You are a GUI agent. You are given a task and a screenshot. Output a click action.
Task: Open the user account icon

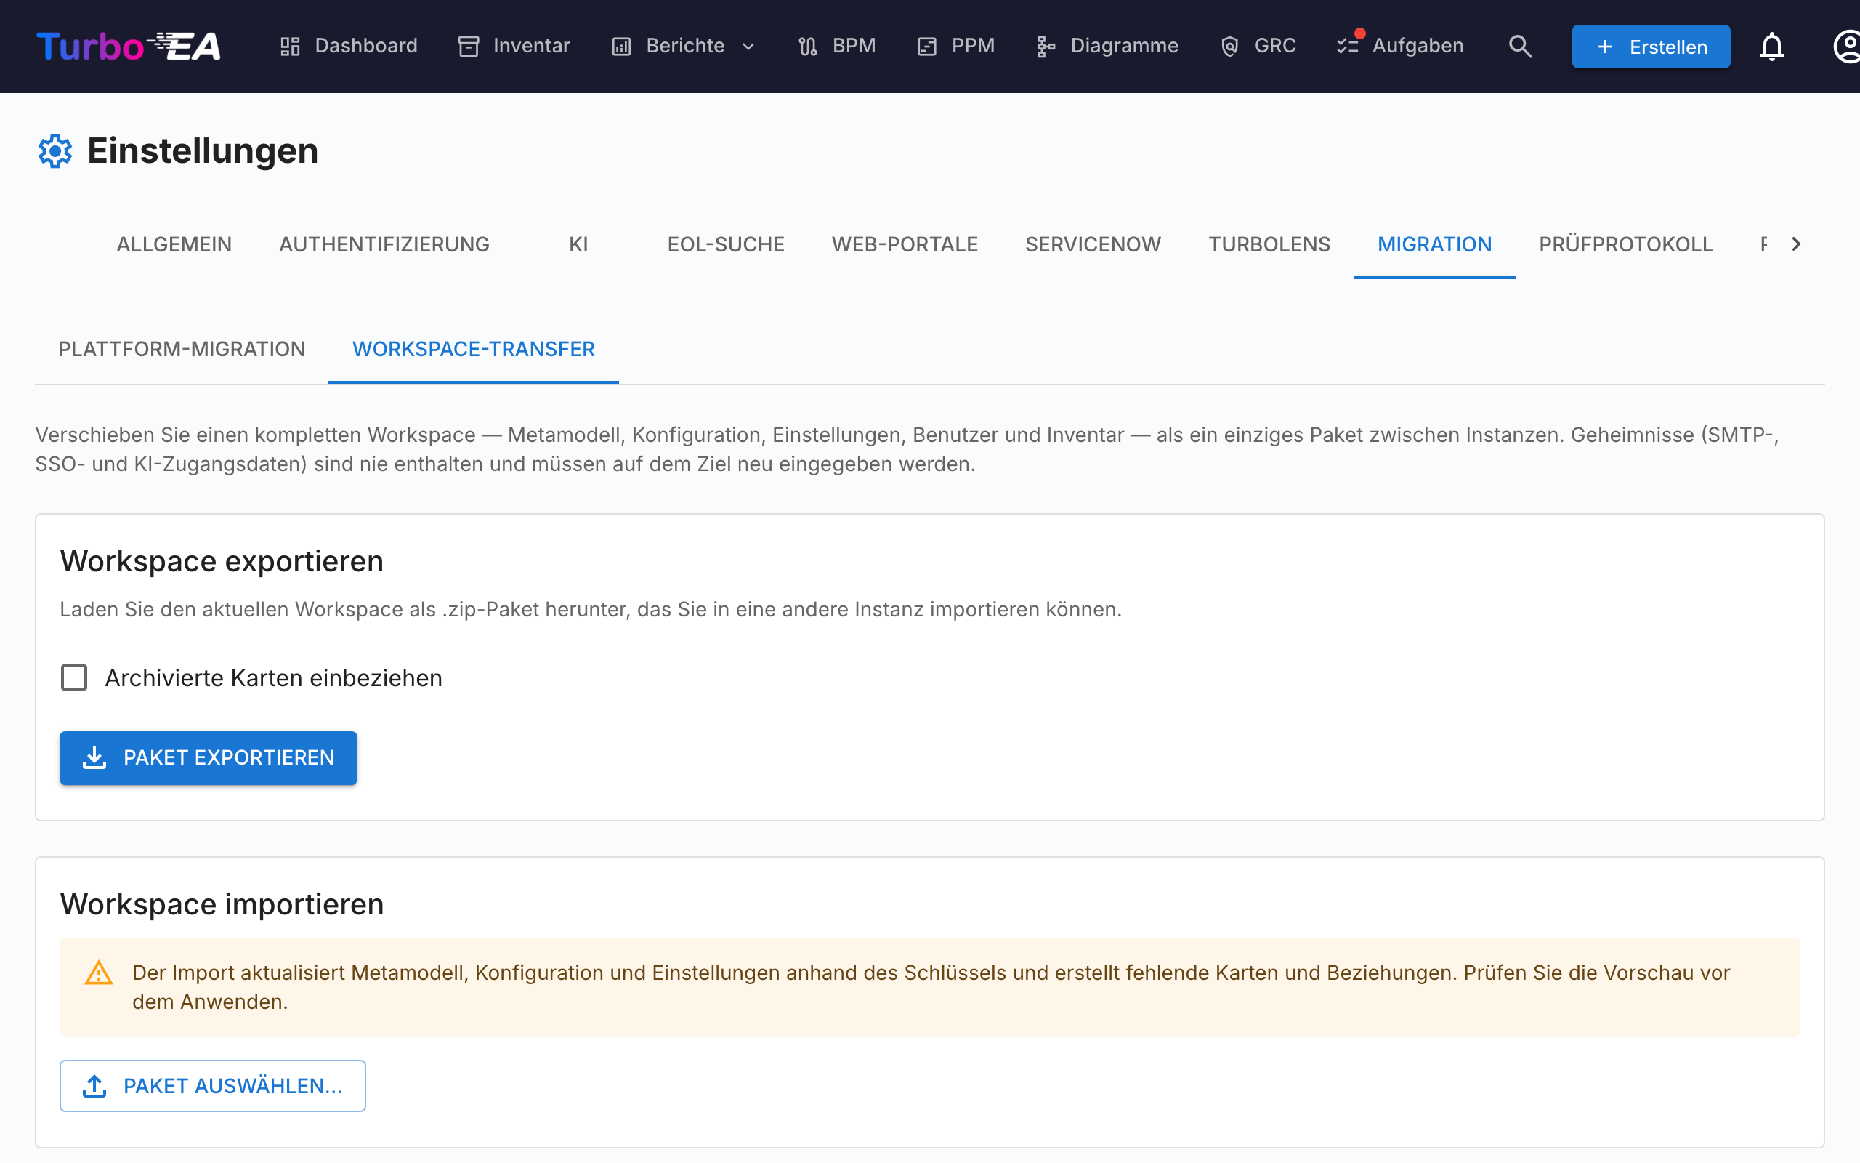[x=1847, y=46]
